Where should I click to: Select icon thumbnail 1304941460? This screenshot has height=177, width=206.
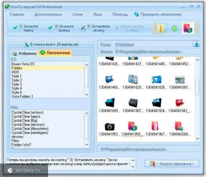110,82
